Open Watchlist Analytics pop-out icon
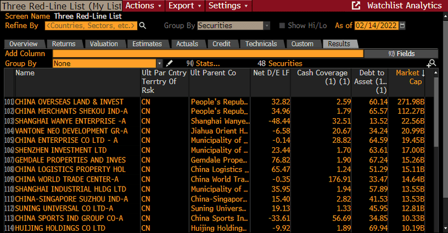The image size is (448, 233). point(356,6)
